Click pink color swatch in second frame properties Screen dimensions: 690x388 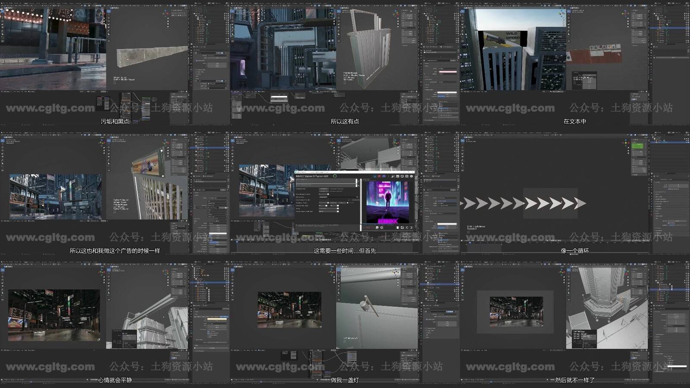[448, 72]
